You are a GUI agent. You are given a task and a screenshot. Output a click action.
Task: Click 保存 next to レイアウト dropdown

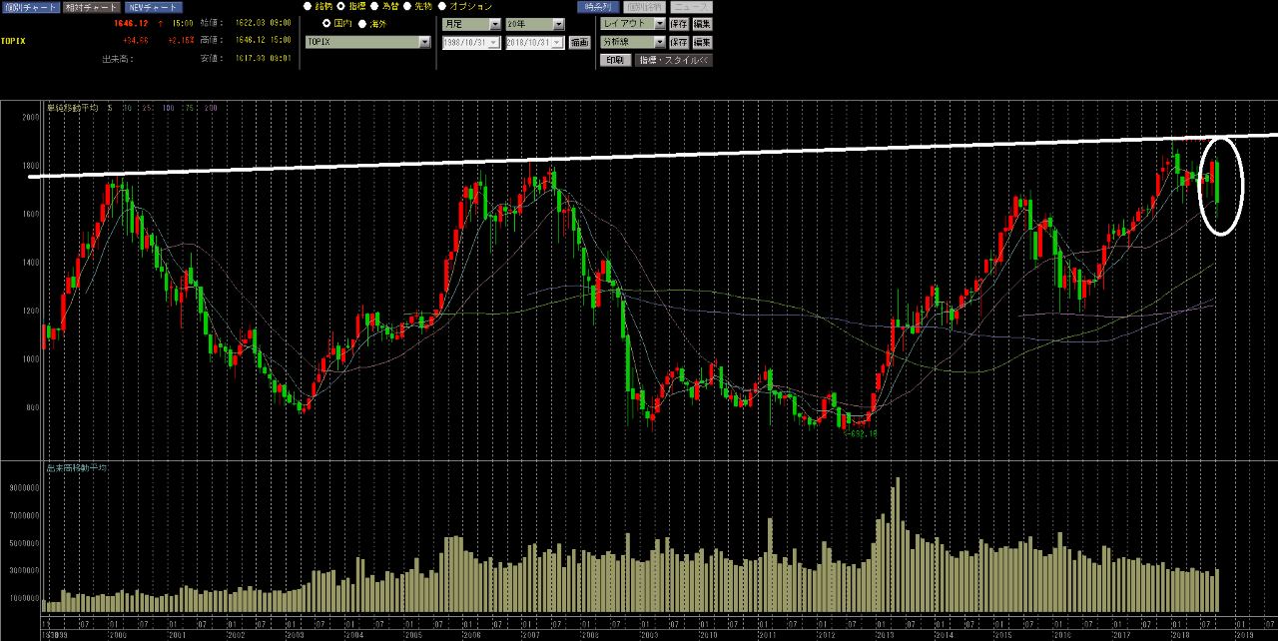tap(679, 23)
